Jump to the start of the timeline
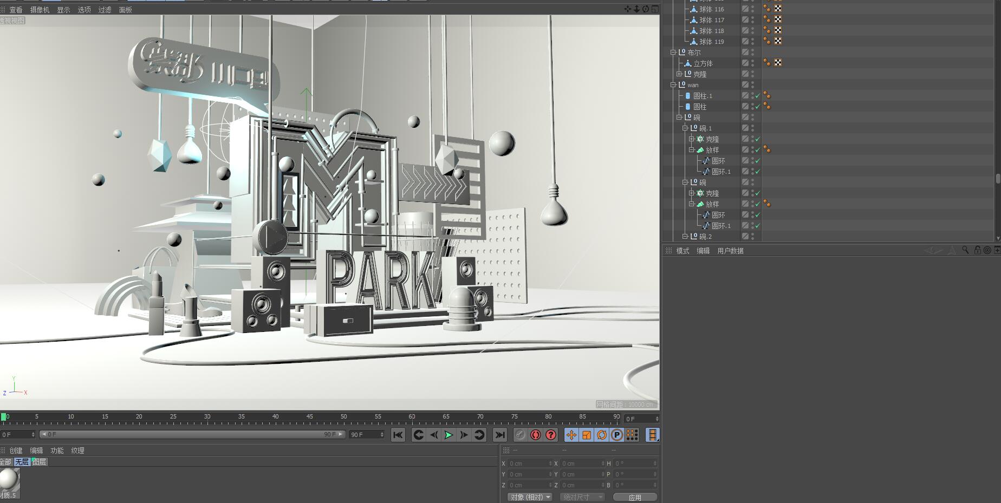This screenshot has width=1001, height=503. (x=398, y=435)
